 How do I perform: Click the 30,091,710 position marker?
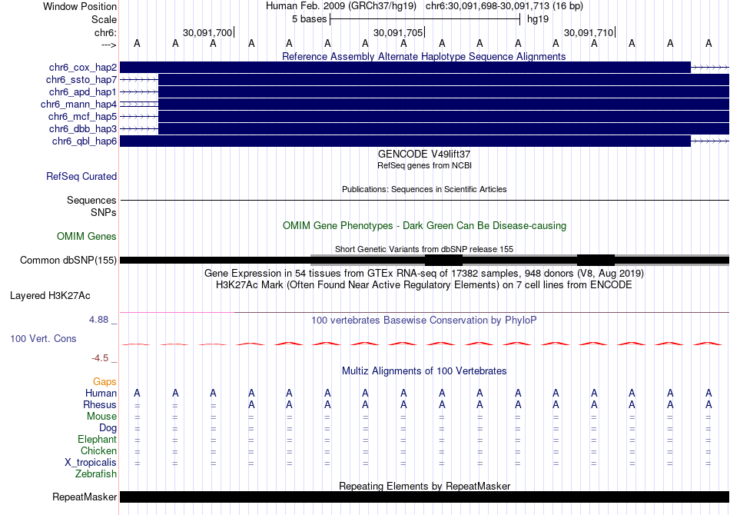[x=589, y=32]
